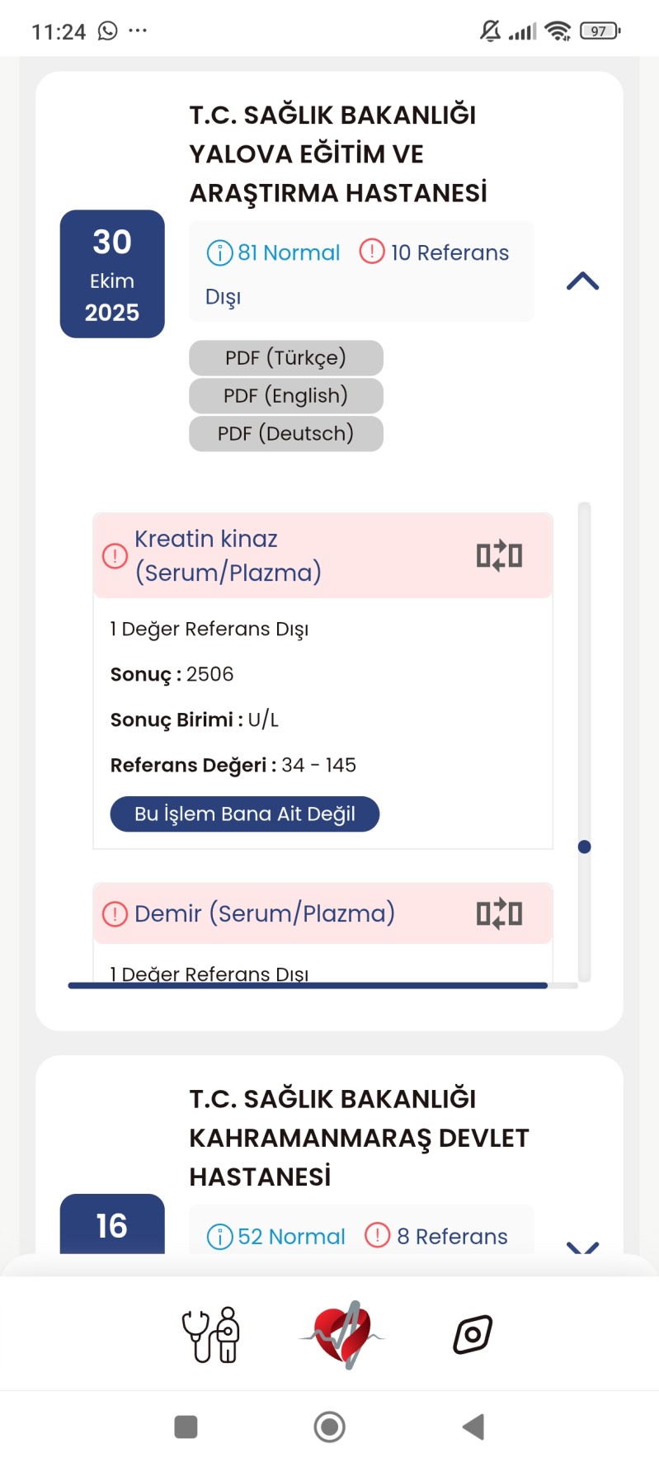
Task: Download PDF (English) report
Action: click(285, 396)
